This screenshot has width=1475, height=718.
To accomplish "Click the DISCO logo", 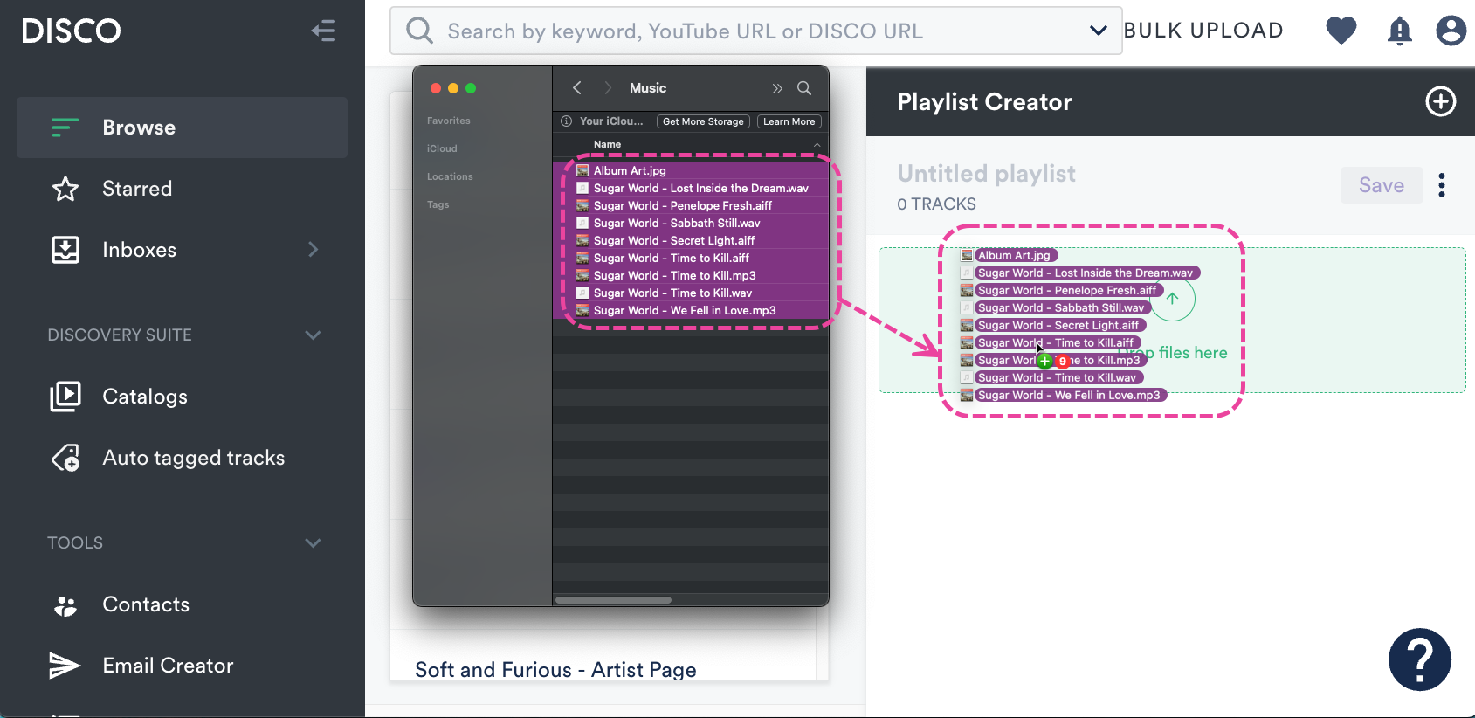I will (72, 31).
